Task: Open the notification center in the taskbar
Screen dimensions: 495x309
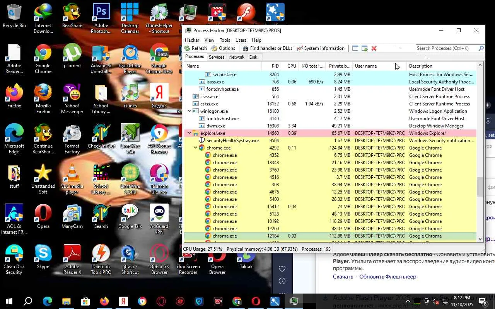Action: pos(483,301)
